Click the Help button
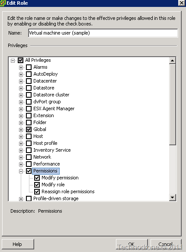186x252 pixels. coord(18,244)
